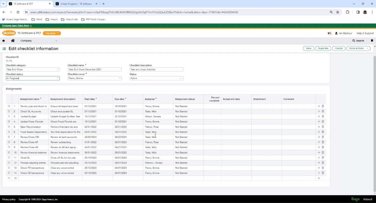
Task: Click the Duplicate button
Action: point(323,48)
